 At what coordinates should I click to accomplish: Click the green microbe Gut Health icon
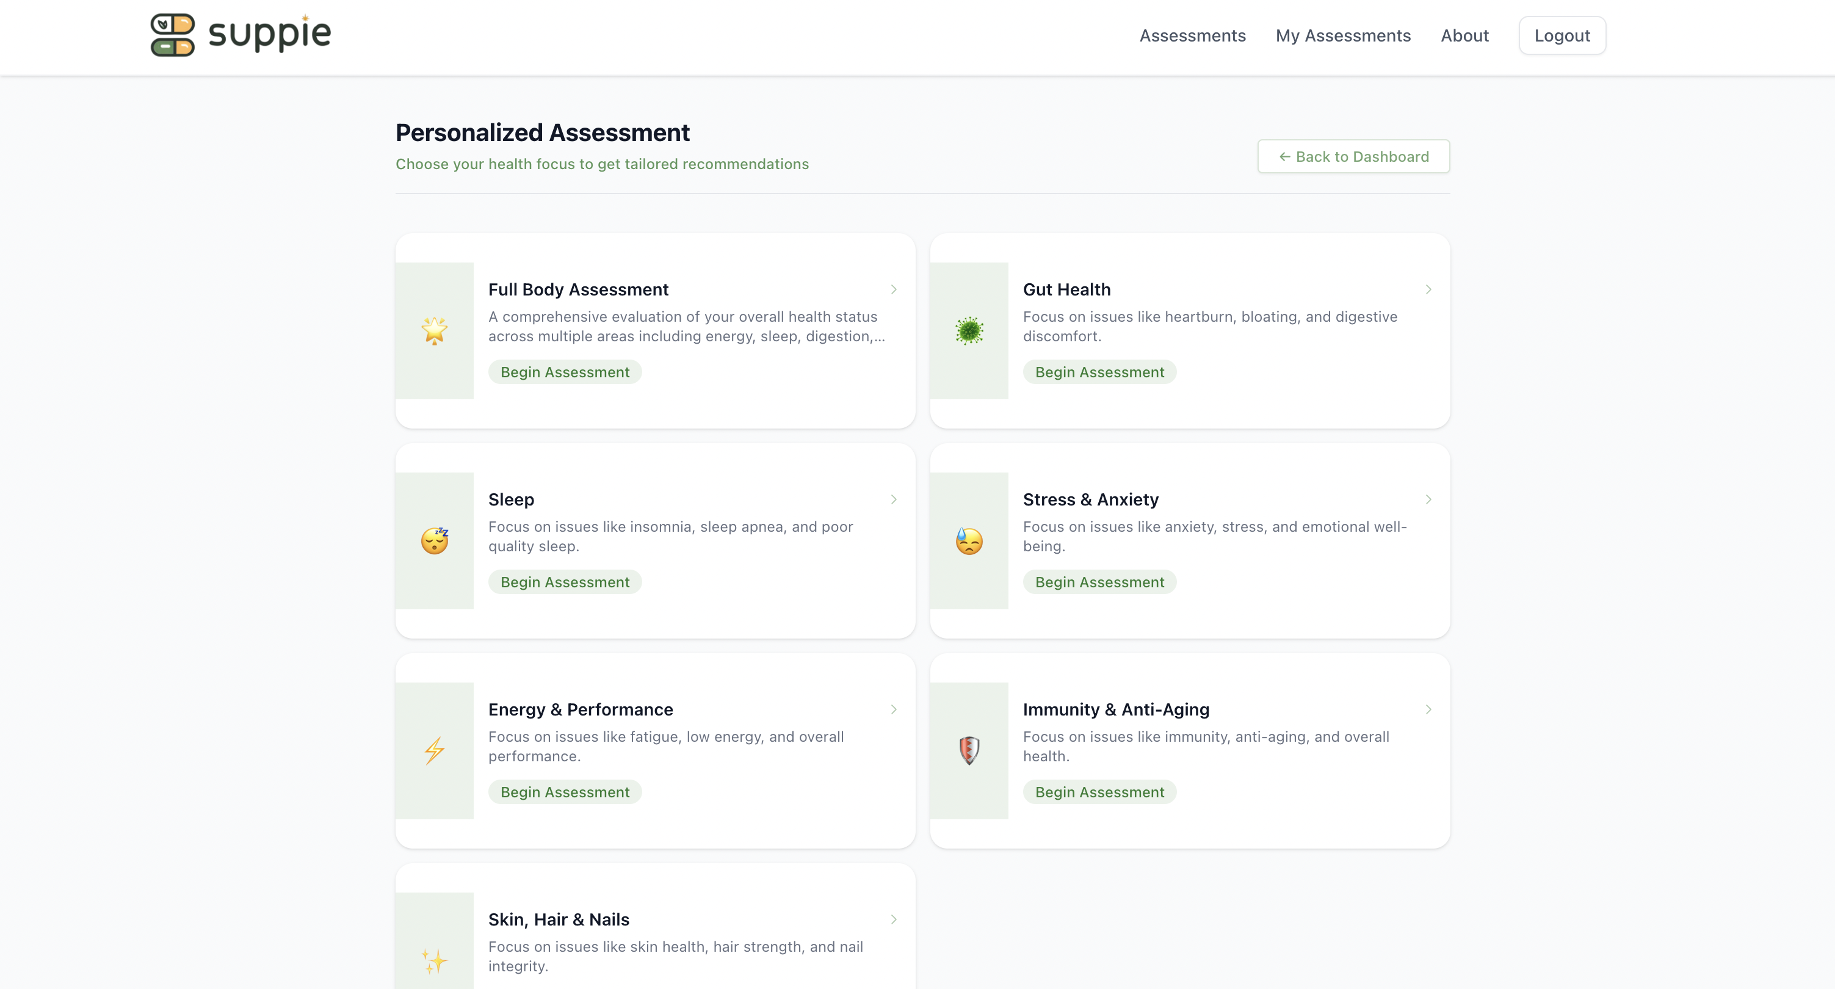click(969, 331)
